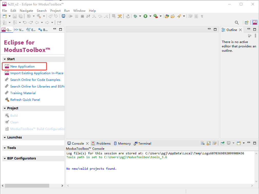This screenshot has height=194, width=259.
Task: Click the New Application link
Action: click(x=23, y=67)
